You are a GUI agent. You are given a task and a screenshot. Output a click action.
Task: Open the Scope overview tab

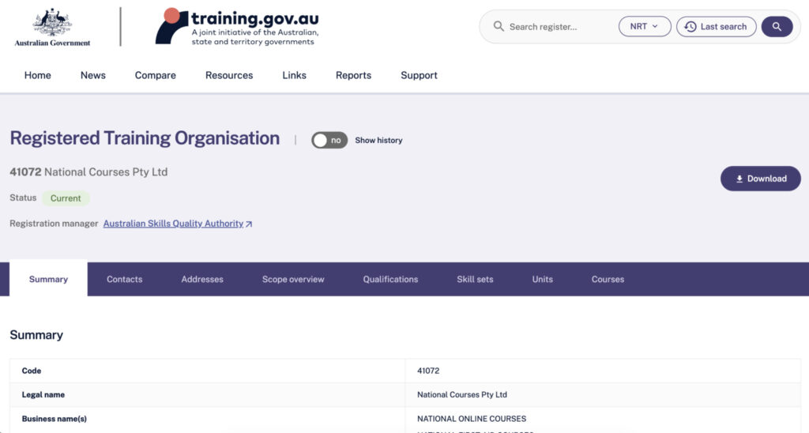(293, 279)
